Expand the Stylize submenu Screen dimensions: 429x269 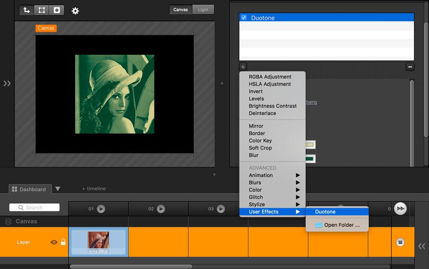pyautogui.click(x=272, y=204)
